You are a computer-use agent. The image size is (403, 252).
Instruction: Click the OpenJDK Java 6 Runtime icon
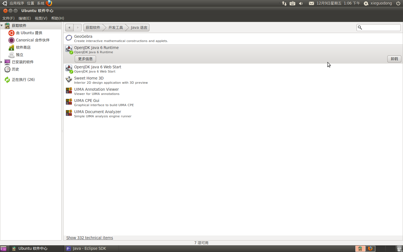69,49
